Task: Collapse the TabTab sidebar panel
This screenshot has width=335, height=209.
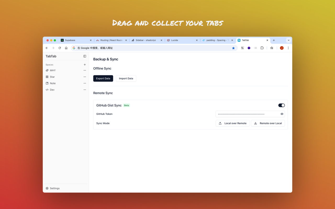Action: click(85, 56)
